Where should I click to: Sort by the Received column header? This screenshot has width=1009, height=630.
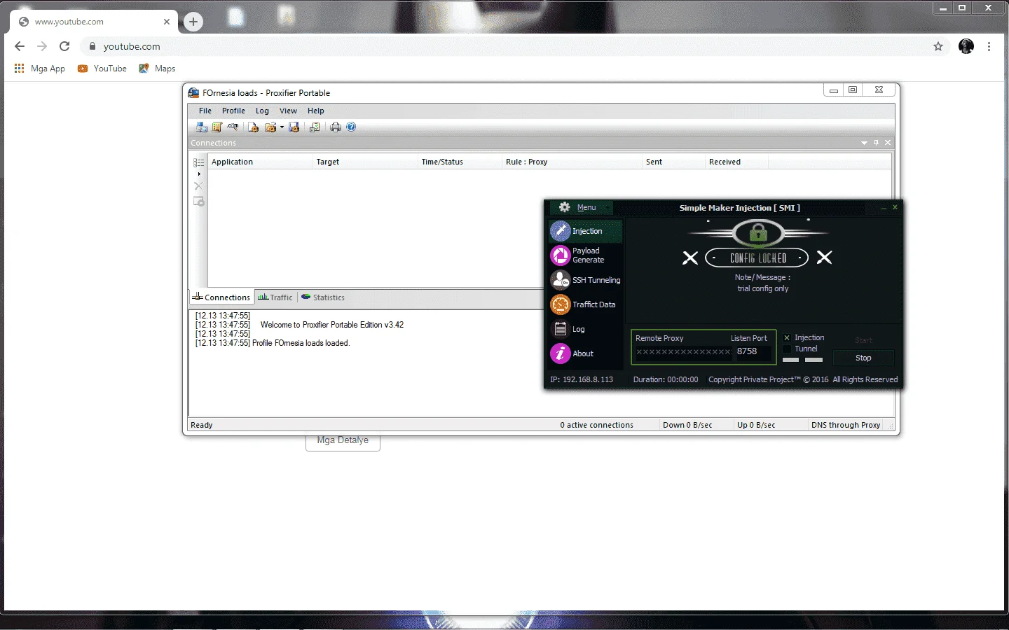[x=736, y=162]
